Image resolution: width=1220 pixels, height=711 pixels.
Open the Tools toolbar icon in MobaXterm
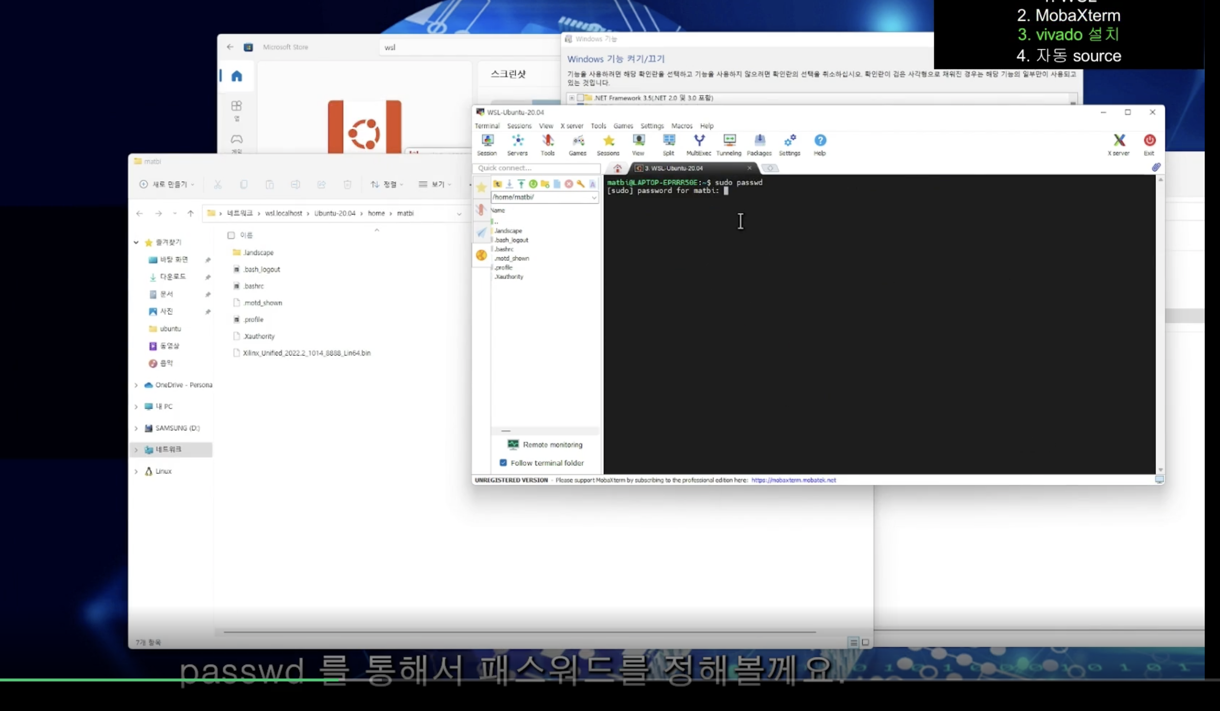[547, 145]
